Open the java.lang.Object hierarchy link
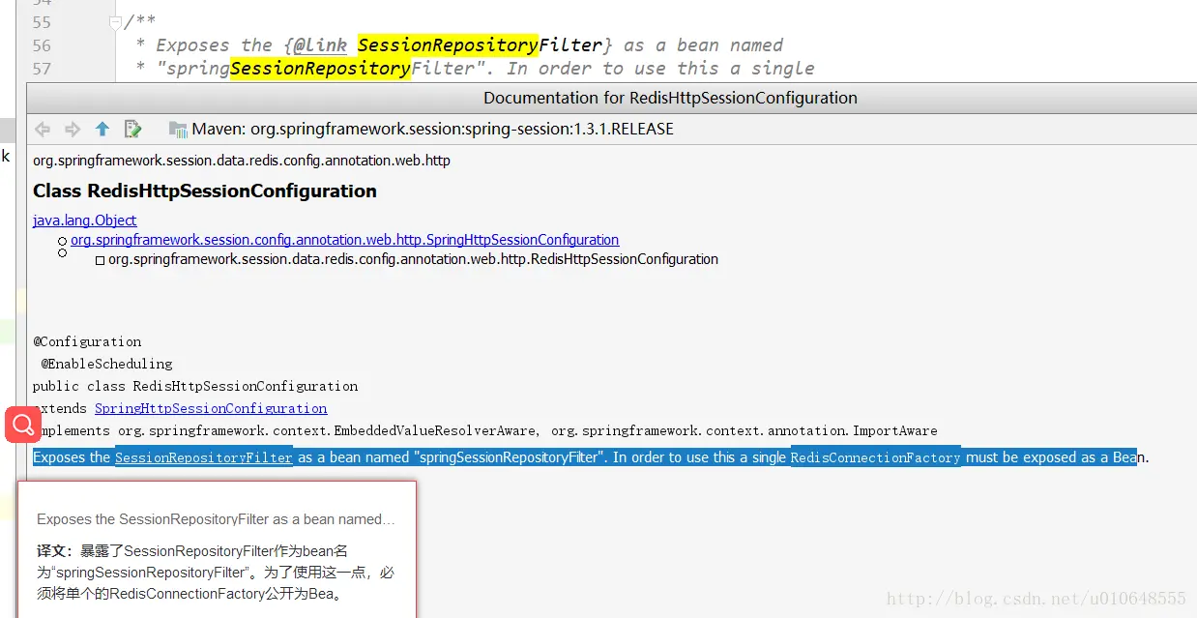The image size is (1197, 618). [x=84, y=220]
